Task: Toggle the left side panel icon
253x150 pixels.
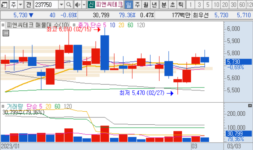Action: pyautogui.click(x=4, y=5)
